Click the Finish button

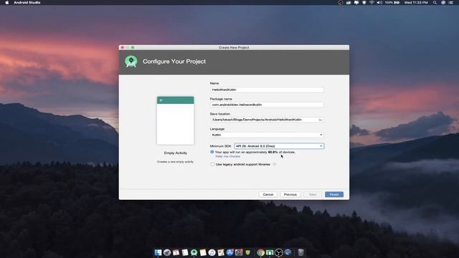tap(334, 194)
